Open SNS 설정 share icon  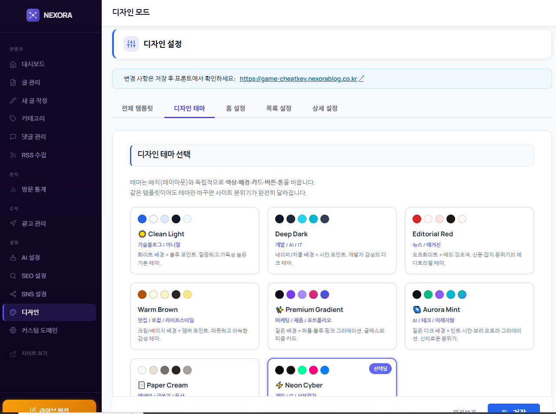[13, 294]
